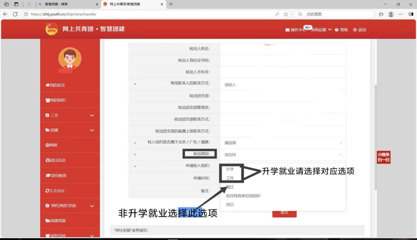
Task: Click the browser refresh icon
Action: coord(15,14)
